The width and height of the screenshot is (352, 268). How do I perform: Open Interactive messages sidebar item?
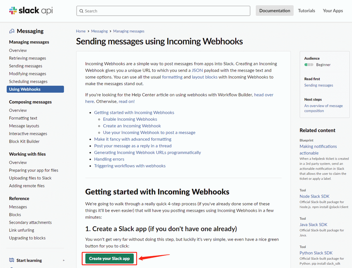[28, 134]
